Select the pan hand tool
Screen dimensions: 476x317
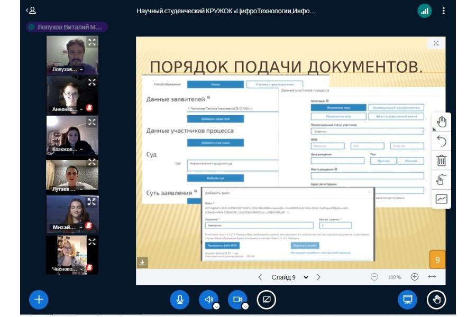coord(442,122)
